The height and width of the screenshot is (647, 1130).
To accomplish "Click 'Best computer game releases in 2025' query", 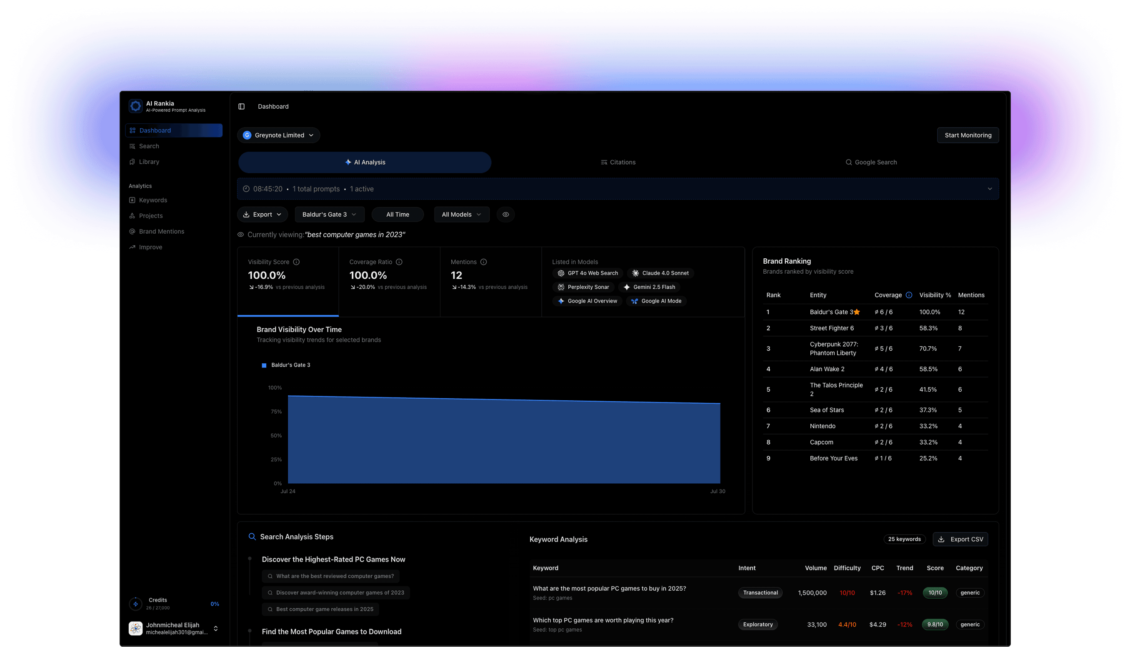I will tap(320, 609).
